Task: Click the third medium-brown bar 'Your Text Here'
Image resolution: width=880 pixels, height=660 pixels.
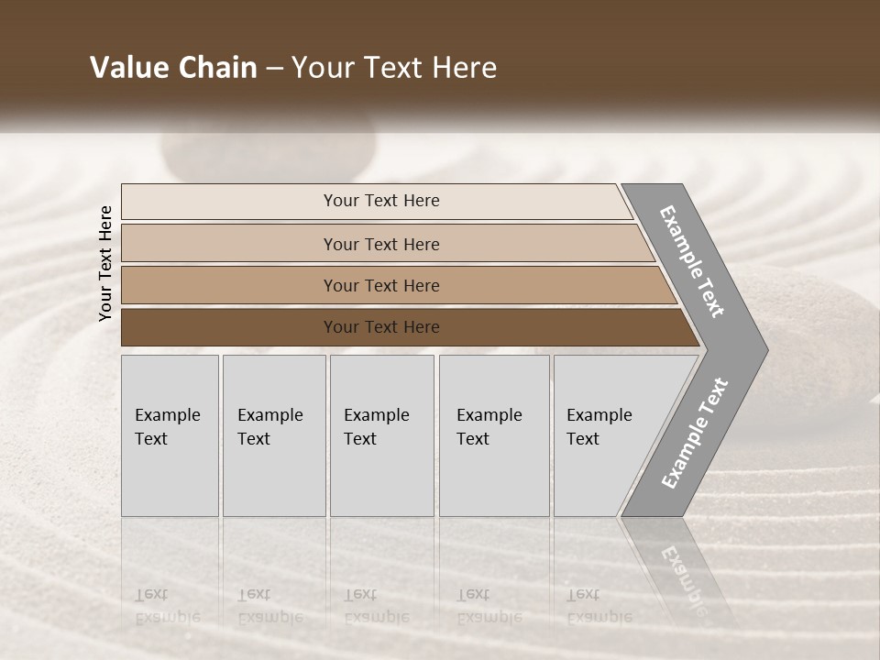Action: tap(399, 285)
